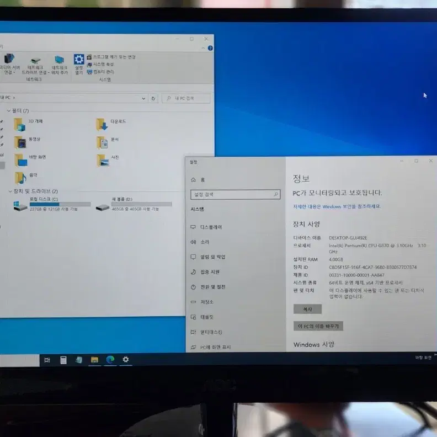Viewport: 437px width, 437px height.
Task: Follow the Windows 보안 details link
Action: [337, 206]
